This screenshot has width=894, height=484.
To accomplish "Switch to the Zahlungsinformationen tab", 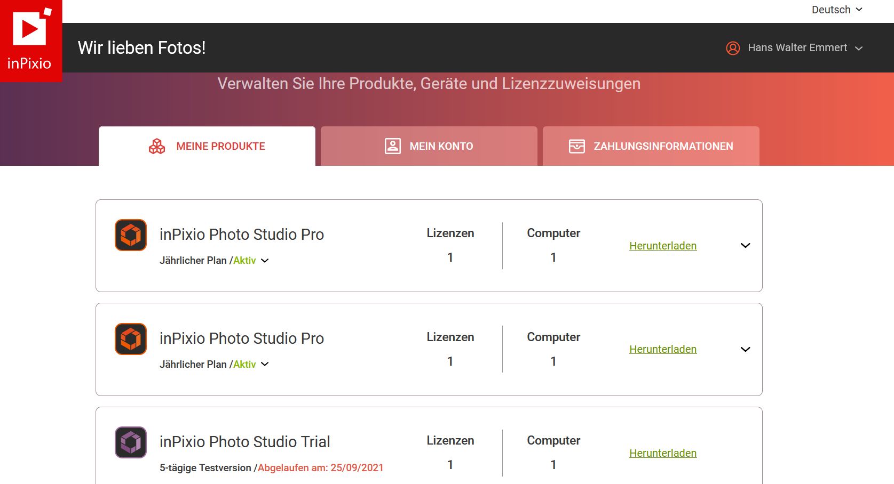I will [x=651, y=146].
